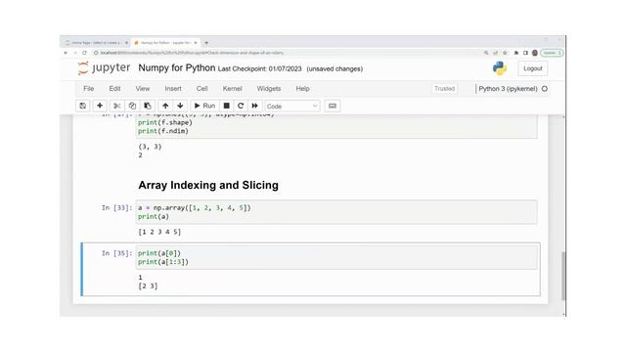The image size is (626, 352).
Task: Click the Python logo icon
Action: pos(500,68)
